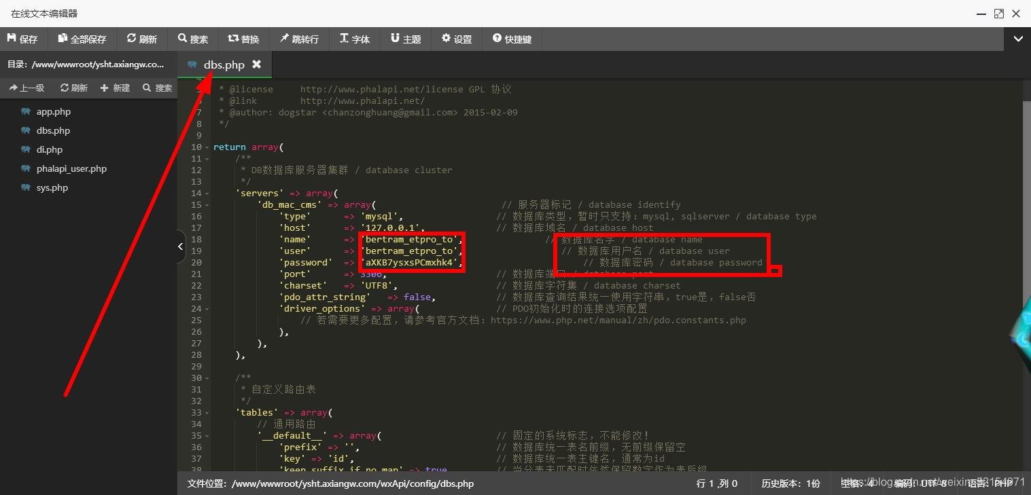
Task: Refresh the file list via sidebar 刷新 icon
Action: [74, 88]
